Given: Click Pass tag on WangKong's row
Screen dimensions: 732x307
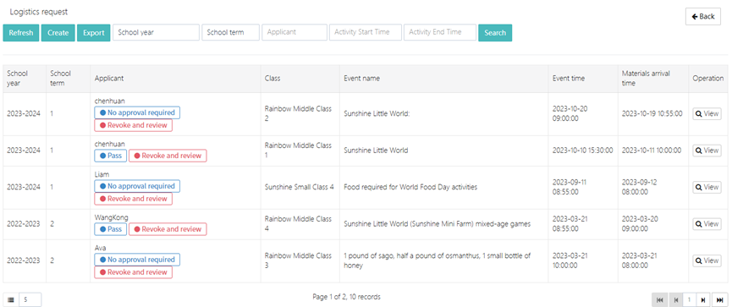Looking at the screenshot, I should pyautogui.click(x=111, y=229).
